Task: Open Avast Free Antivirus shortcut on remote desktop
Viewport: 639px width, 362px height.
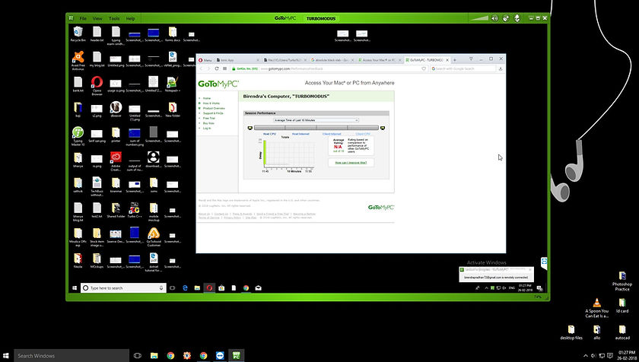Action: click(x=78, y=60)
